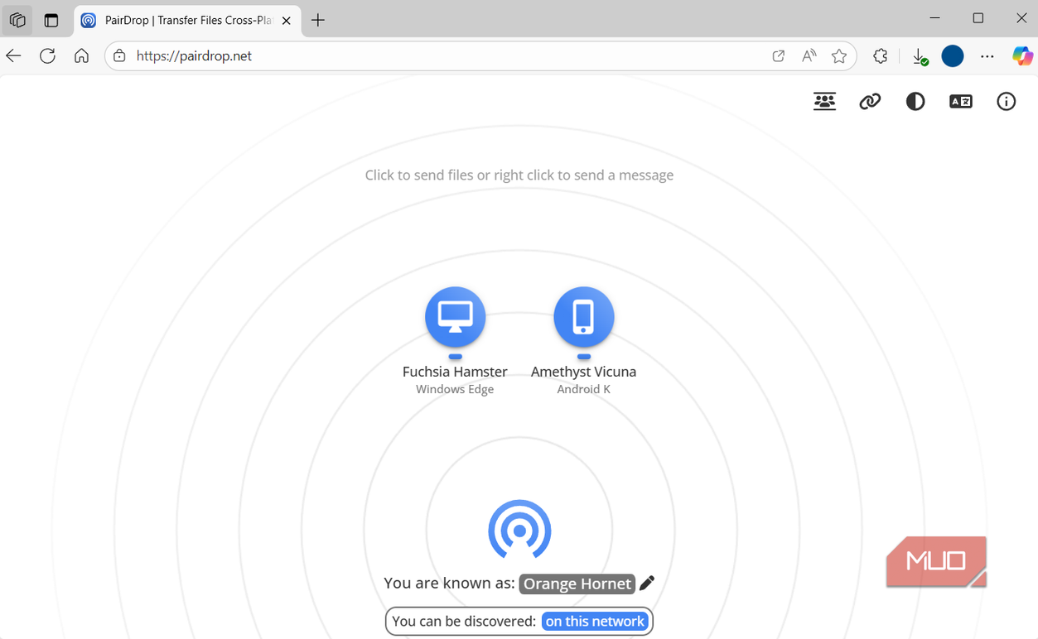Image resolution: width=1038 pixels, height=639 pixels.
Task: Click 'You are known as:' text
Action: 449,583
